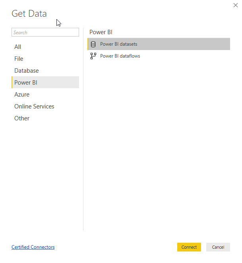Click the Cancel button
The height and width of the screenshot is (263, 242).
click(x=218, y=247)
